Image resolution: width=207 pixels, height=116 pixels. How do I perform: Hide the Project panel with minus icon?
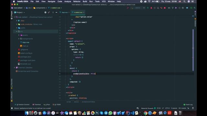point(56,12)
